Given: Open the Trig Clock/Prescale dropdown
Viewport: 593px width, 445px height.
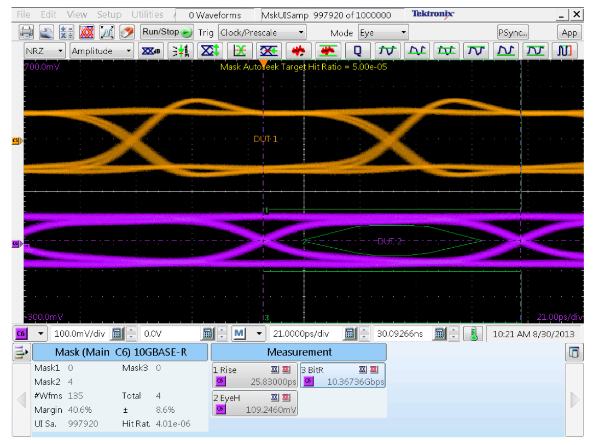Looking at the screenshot, I should [x=261, y=33].
